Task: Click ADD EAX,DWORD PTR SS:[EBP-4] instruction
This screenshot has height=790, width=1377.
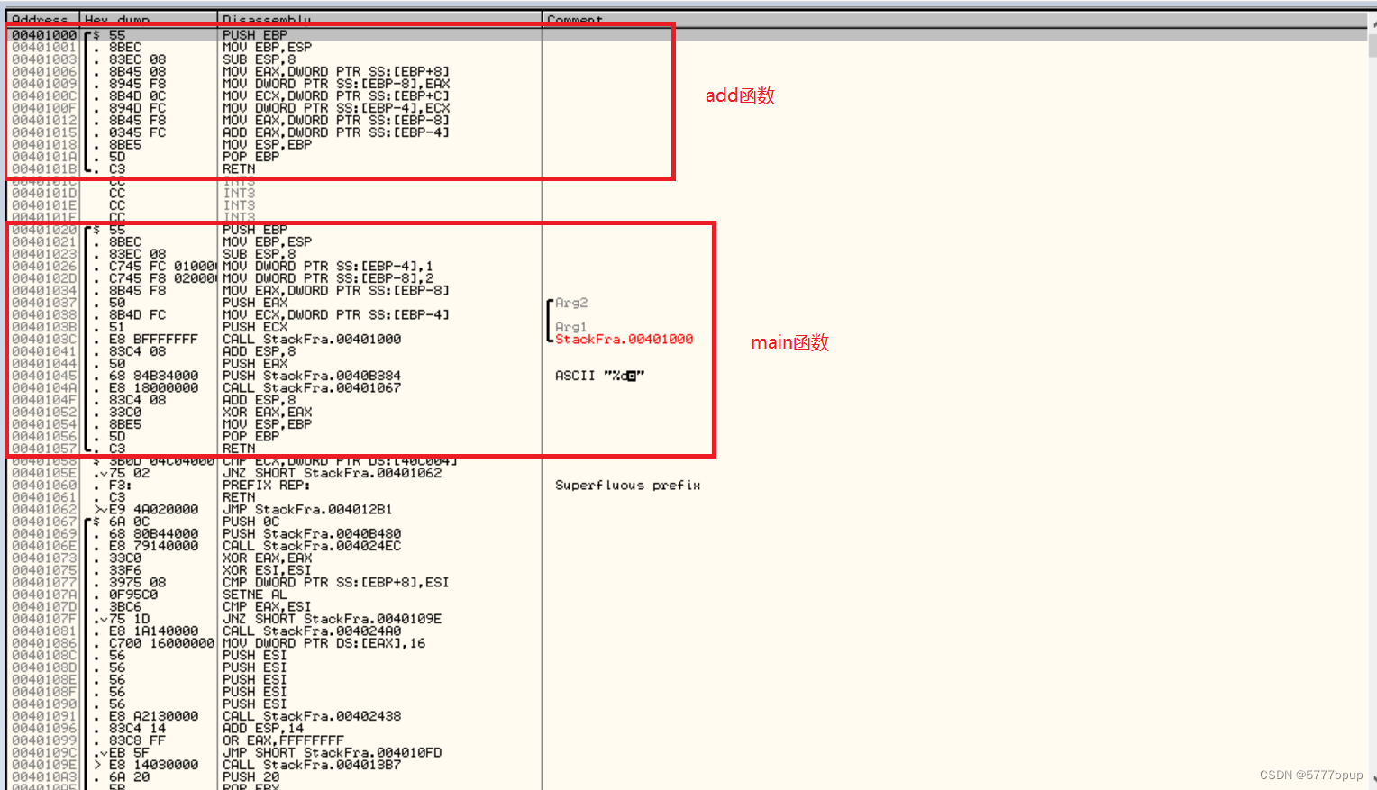Action: pos(335,132)
